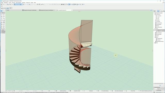Viewport: 165px width, 93px height.
Task: Open the Layout Book navigator icon
Action: tap(162, 11)
